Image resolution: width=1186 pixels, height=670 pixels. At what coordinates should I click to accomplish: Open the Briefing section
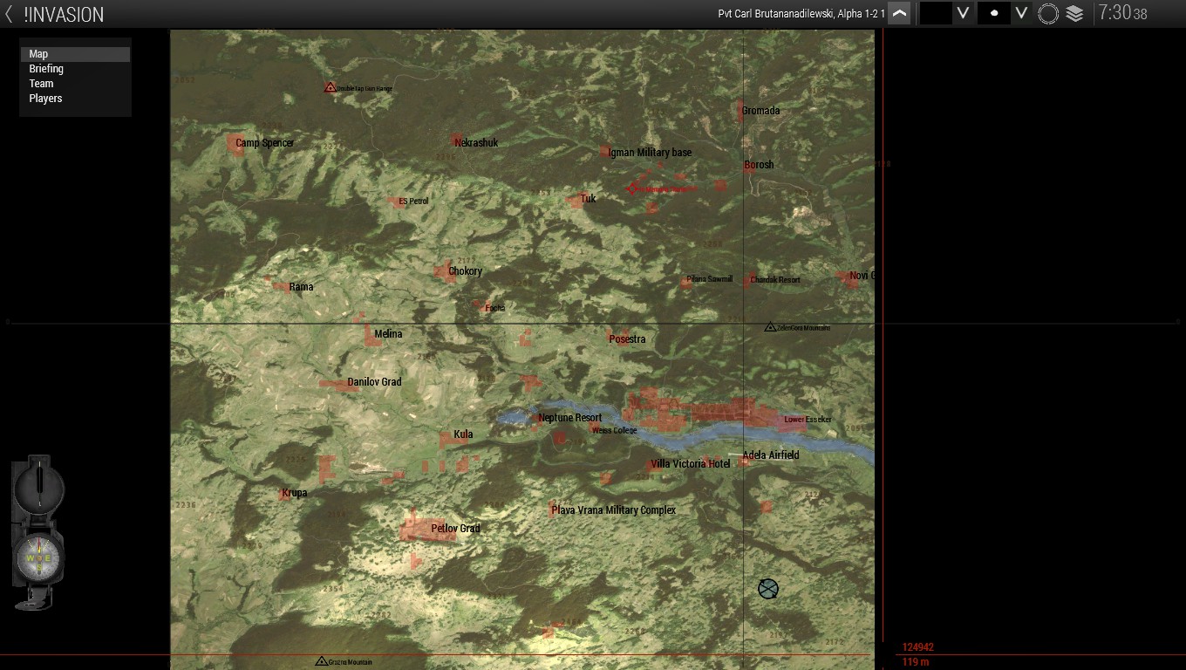click(x=75, y=69)
